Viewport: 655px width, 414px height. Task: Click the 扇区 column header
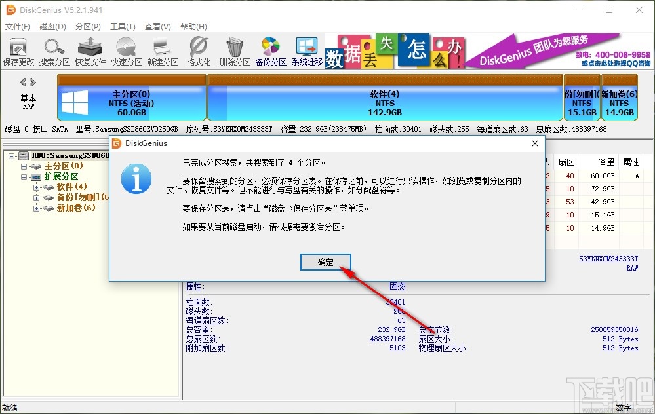click(566, 162)
